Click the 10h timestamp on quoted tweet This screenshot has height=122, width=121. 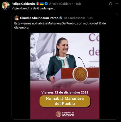point(90,18)
